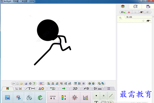Image resolution: width=154 pixels, height=103 pixels.
Task: Align selected objects to the bottom
Action: click(69, 84)
